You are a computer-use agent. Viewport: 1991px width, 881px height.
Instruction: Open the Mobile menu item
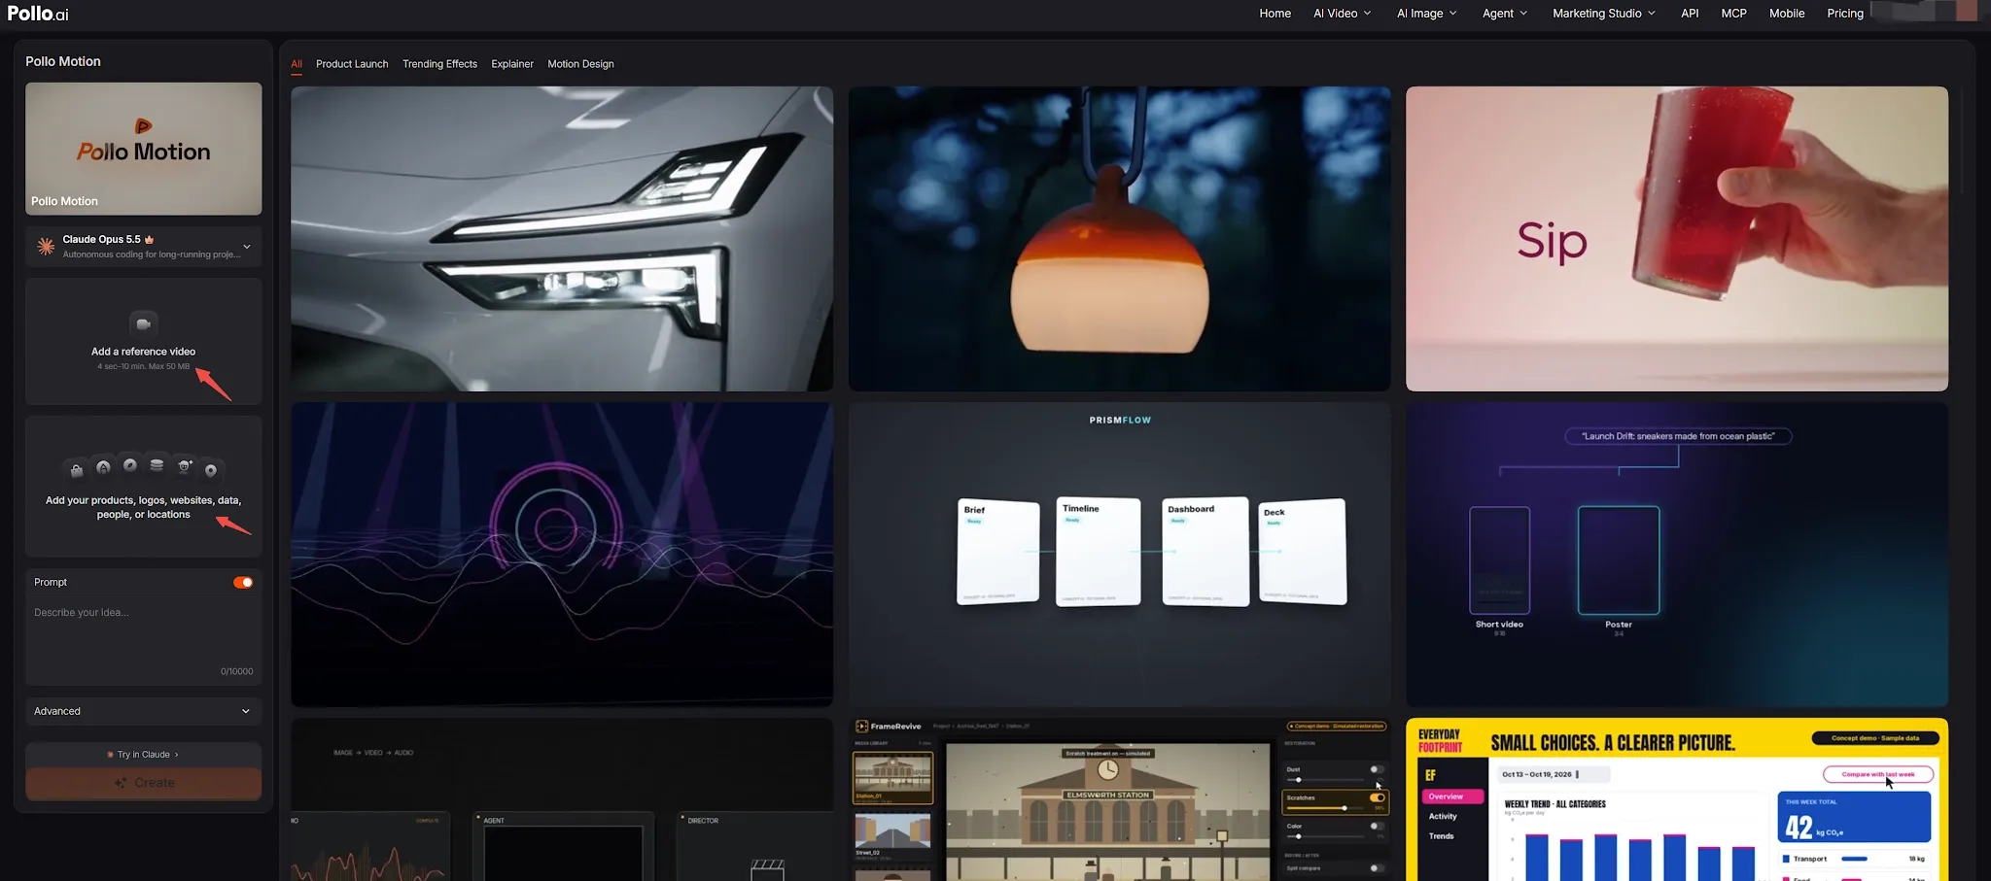(1786, 14)
